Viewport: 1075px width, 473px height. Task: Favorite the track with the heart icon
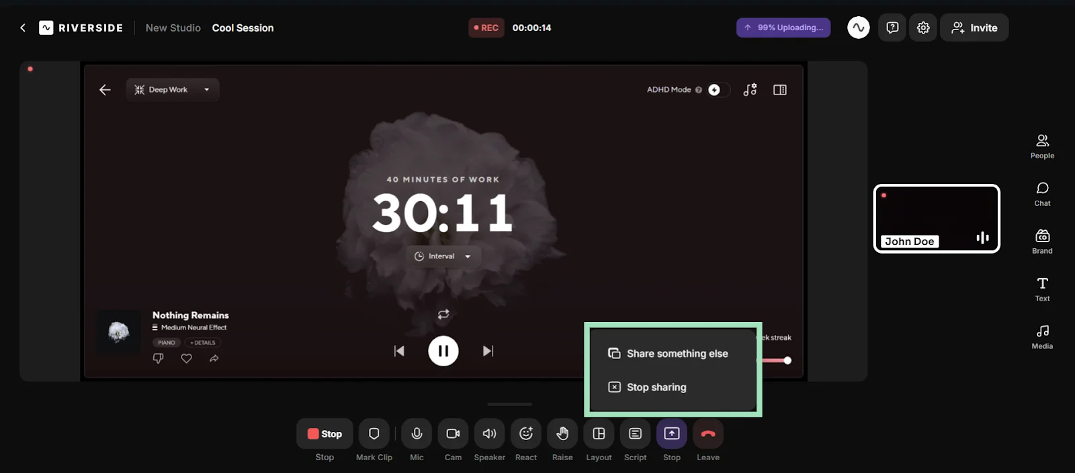pyautogui.click(x=186, y=358)
